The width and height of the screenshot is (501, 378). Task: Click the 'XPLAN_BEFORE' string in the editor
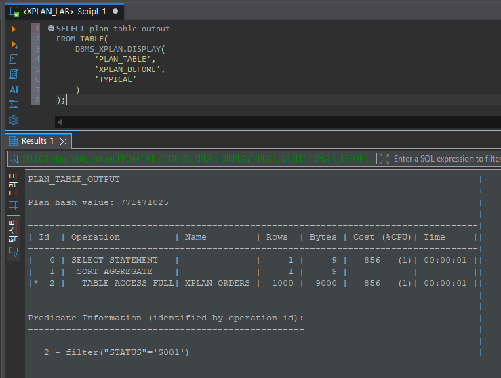pos(127,69)
